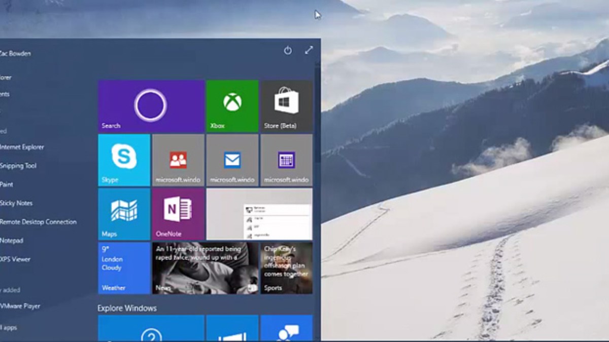Launch Remote Desktop Connection

tap(38, 222)
